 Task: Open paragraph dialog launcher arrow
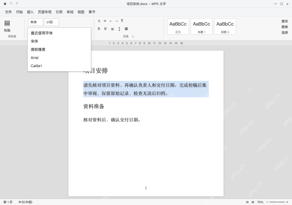pyautogui.click(x=133, y=36)
